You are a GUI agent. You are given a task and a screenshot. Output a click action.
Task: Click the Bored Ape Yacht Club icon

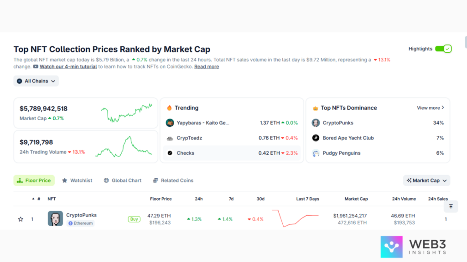coord(316,138)
